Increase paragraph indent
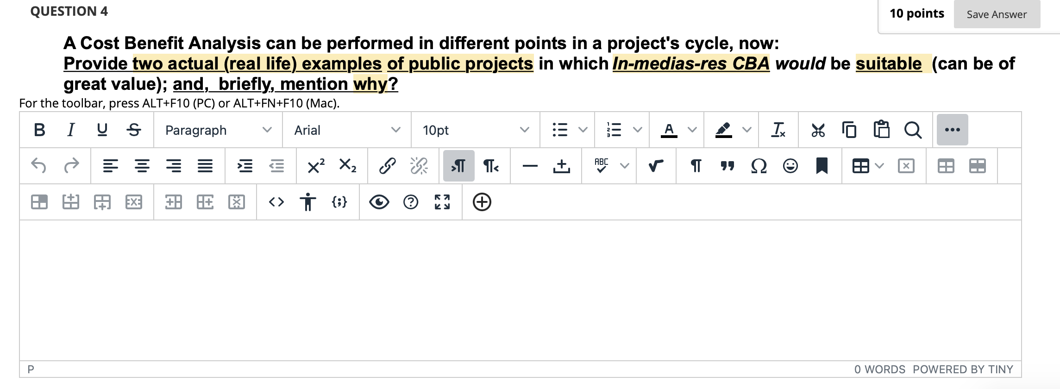Viewport: 1060px width, 389px height. [245, 166]
